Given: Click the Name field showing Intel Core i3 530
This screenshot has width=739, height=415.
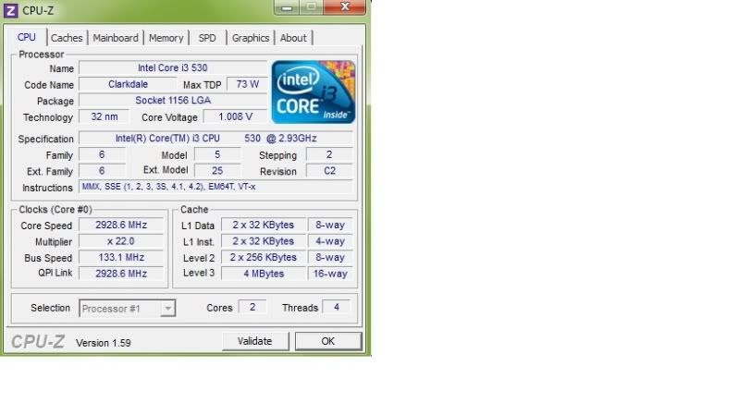Looking at the screenshot, I should point(173,67).
